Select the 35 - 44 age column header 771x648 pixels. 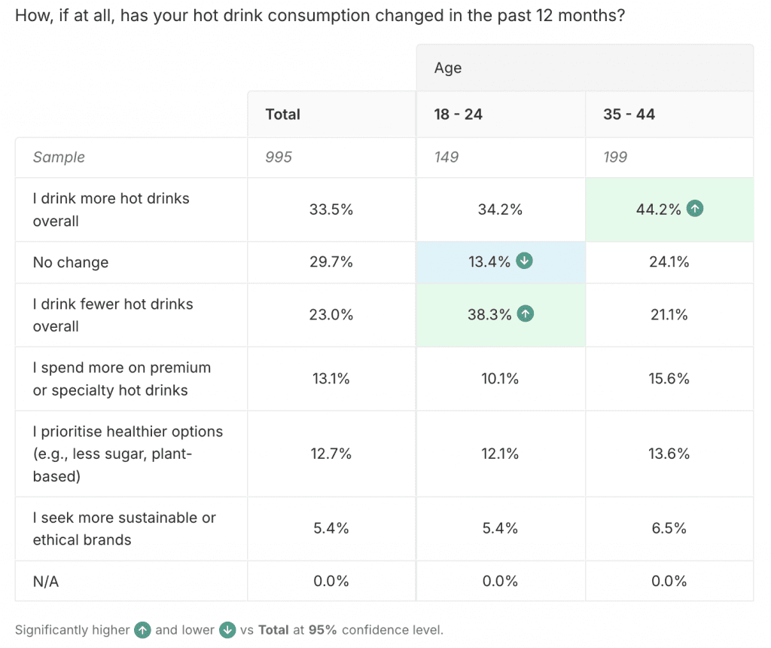629,115
